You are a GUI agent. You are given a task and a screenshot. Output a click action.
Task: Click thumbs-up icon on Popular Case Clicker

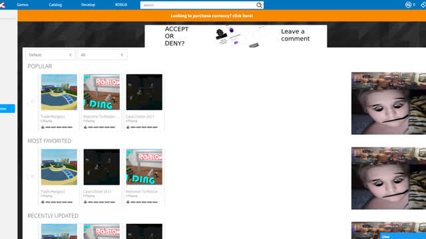(x=128, y=127)
